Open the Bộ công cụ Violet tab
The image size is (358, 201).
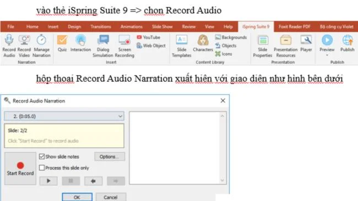pyautogui.click(x=337, y=26)
